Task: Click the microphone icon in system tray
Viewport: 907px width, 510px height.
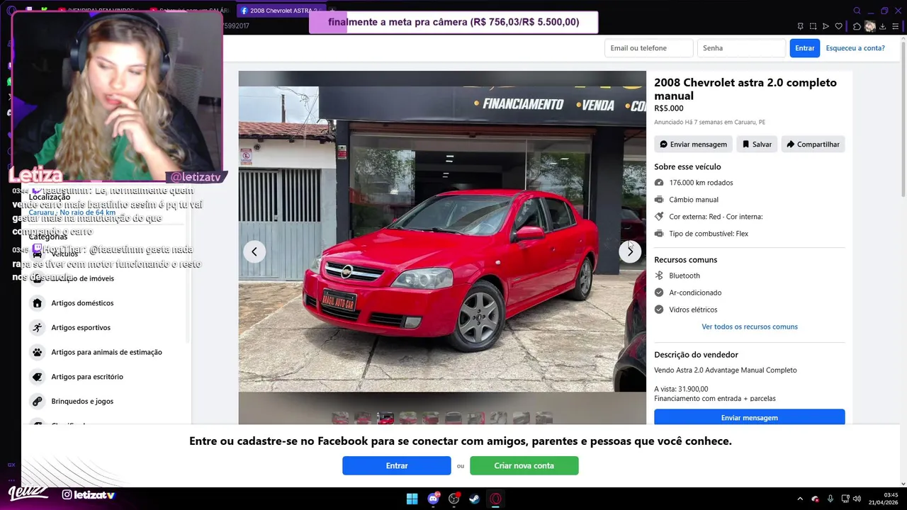Action: click(x=830, y=499)
